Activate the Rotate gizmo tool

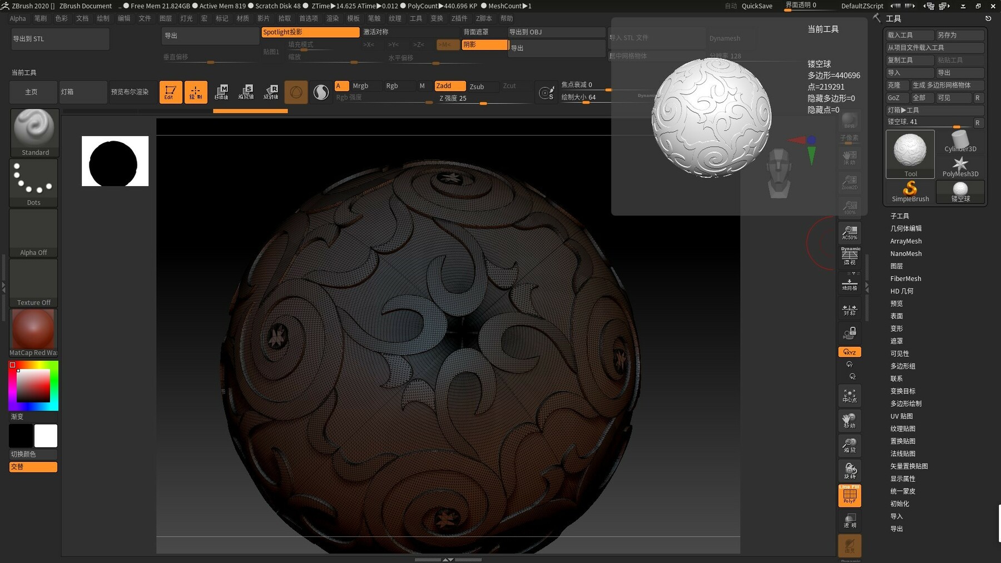point(272,92)
